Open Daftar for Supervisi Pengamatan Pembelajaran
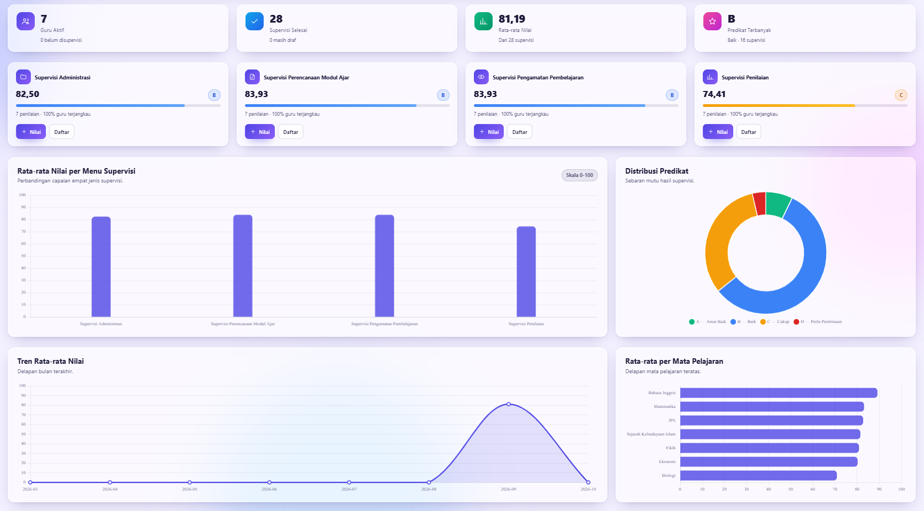The width and height of the screenshot is (924, 511). click(x=520, y=132)
